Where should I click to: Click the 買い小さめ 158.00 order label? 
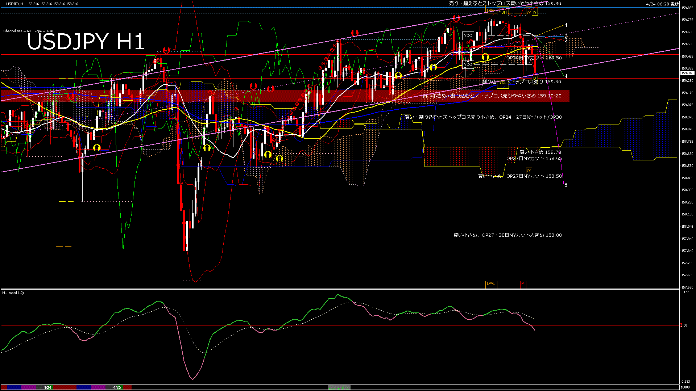click(x=507, y=235)
